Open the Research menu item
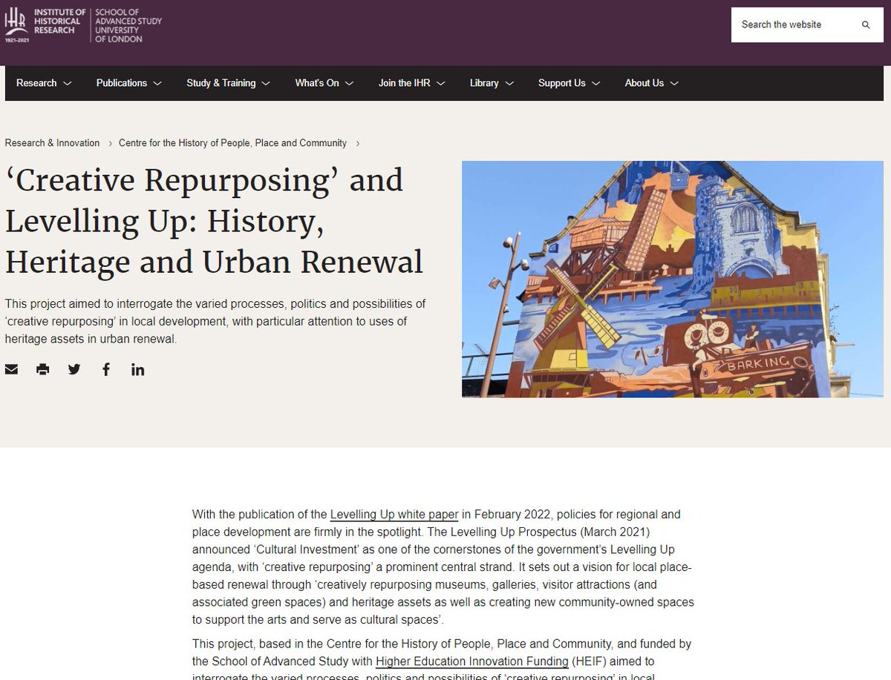This screenshot has width=891, height=680. tap(36, 83)
